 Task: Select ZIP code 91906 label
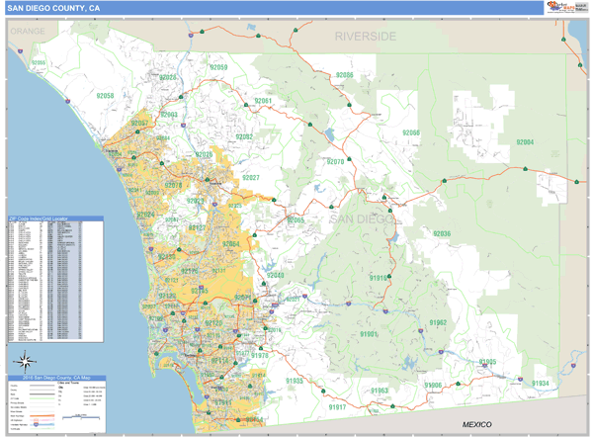[x=433, y=386]
